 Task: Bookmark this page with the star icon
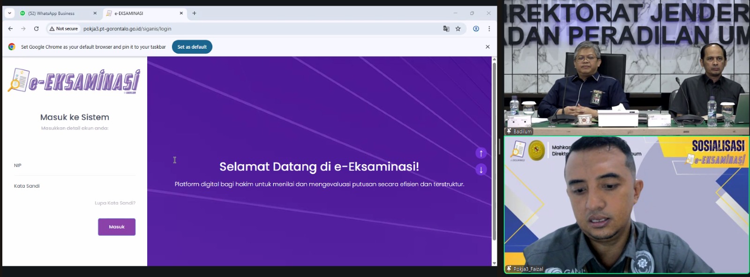point(458,29)
